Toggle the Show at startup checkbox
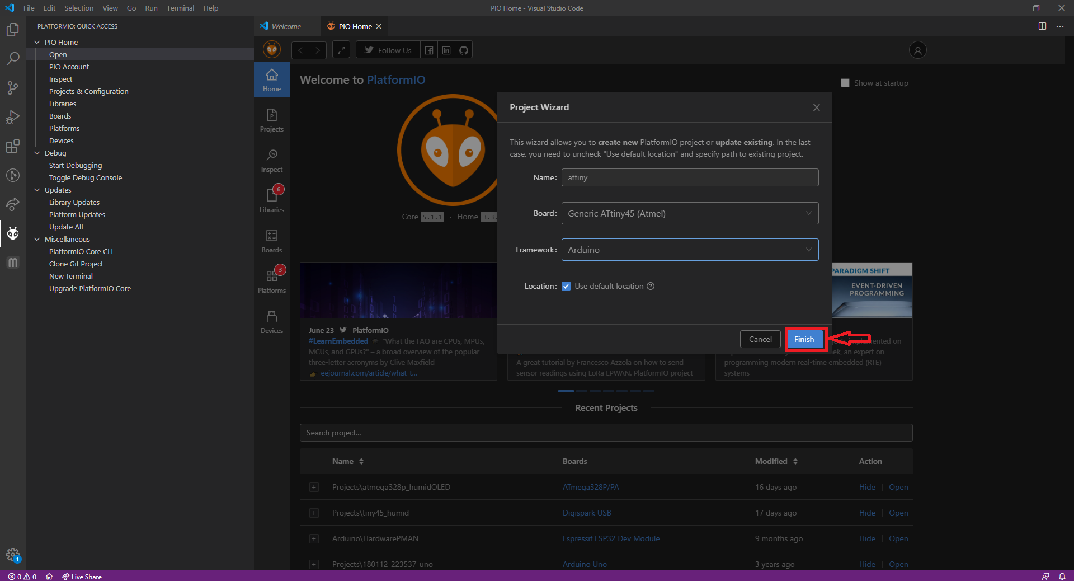This screenshot has width=1074, height=581. (845, 83)
